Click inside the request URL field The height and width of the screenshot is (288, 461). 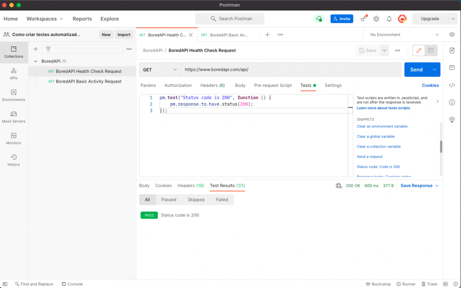(x=270, y=69)
